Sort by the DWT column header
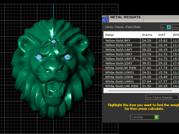 click(x=164, y=35)
